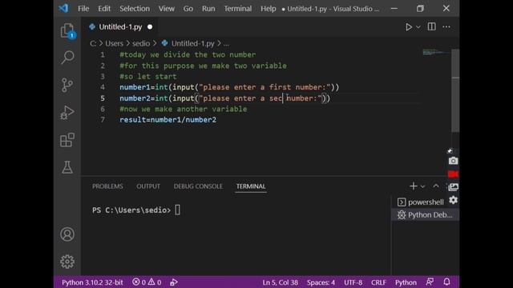Maximize the panel with up chevron

[x=436, y=186]
